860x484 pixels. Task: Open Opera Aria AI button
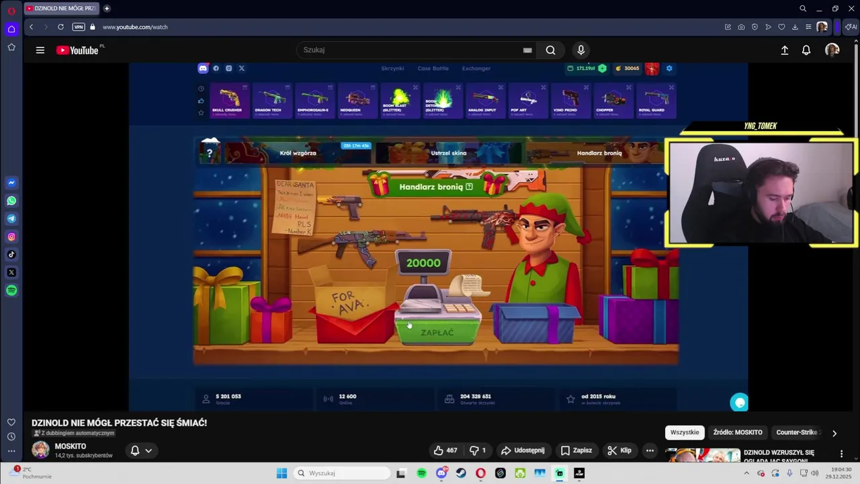pos(851,27)
